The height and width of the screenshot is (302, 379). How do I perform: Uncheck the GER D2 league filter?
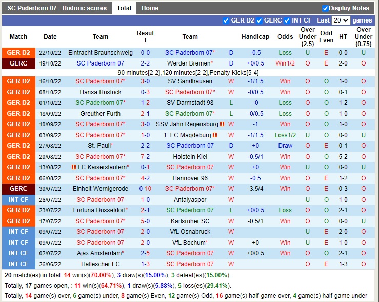tap(226, 20)
